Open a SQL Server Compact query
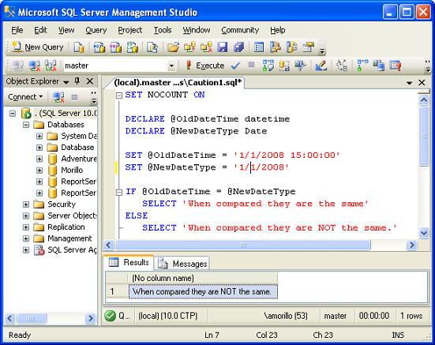435x345 pixels. pyautogui.click(x=152, y=47)
